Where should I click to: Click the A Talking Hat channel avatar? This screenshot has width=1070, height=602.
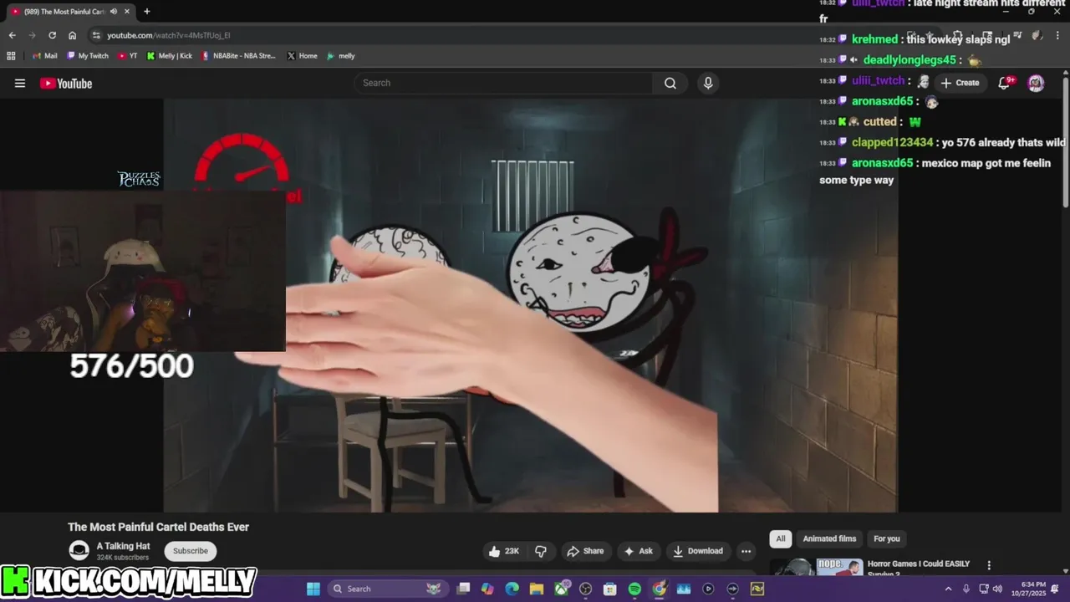(79, 550)
